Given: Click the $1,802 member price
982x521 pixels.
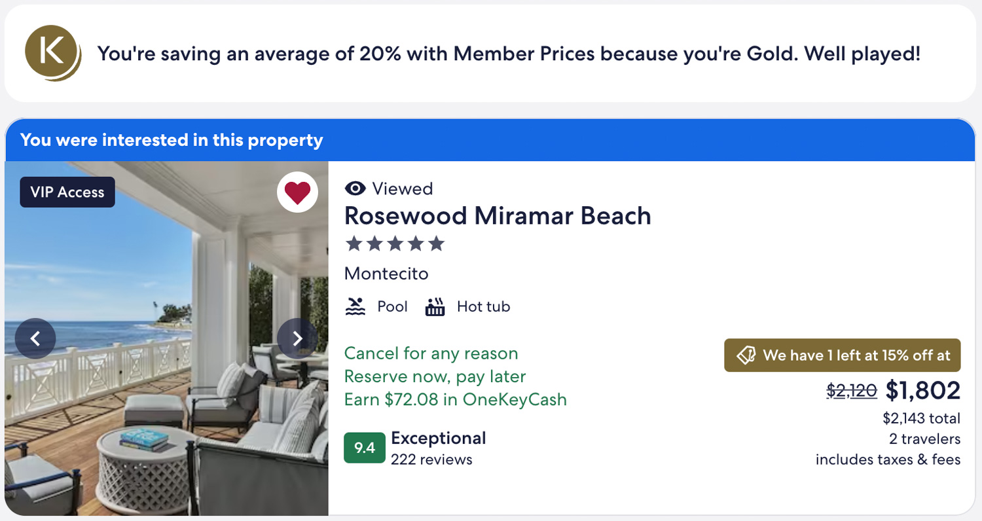Looking at the screenshot, I should pyautogui.click(x=923, y=391).
